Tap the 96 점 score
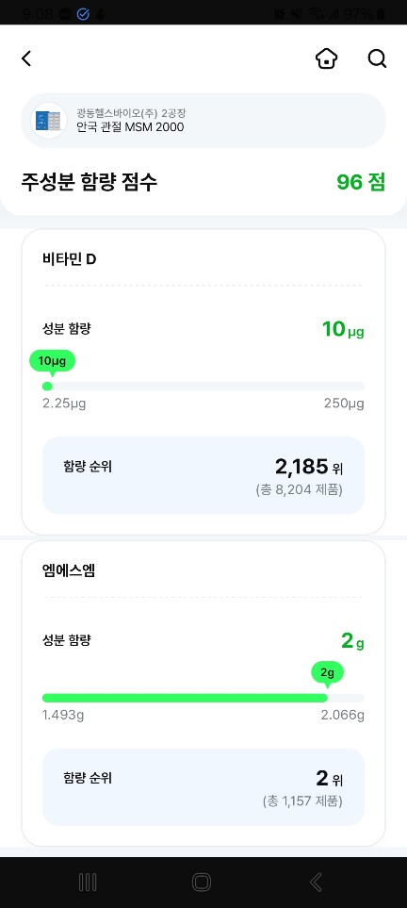This screenshot has width=407, height=908. (x=361, y=182)
